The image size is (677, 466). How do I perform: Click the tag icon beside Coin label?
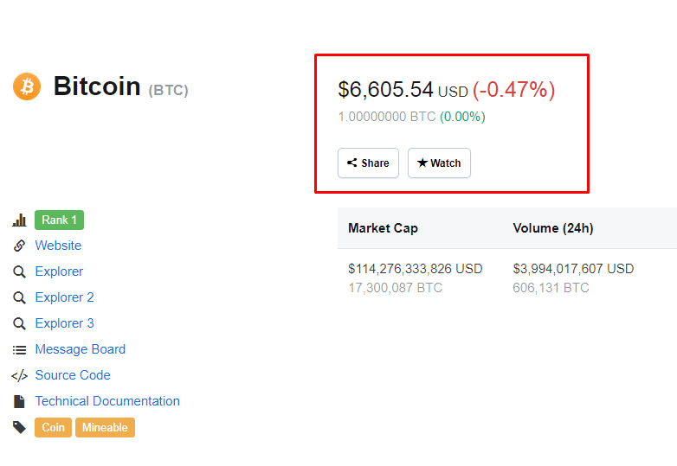(19, 427)
